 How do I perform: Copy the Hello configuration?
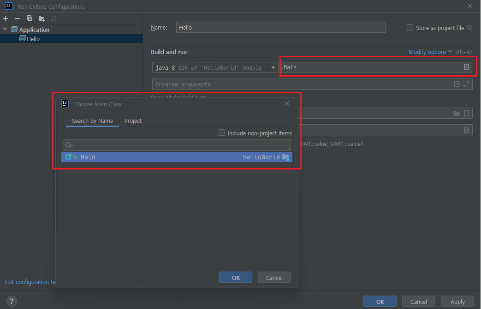click(x=29, y=18)
